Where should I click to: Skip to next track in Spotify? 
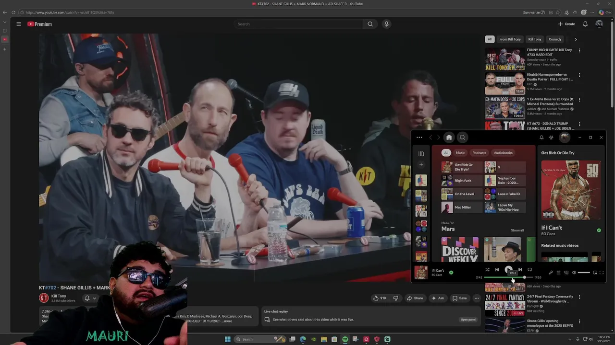(x=520, y=270)
